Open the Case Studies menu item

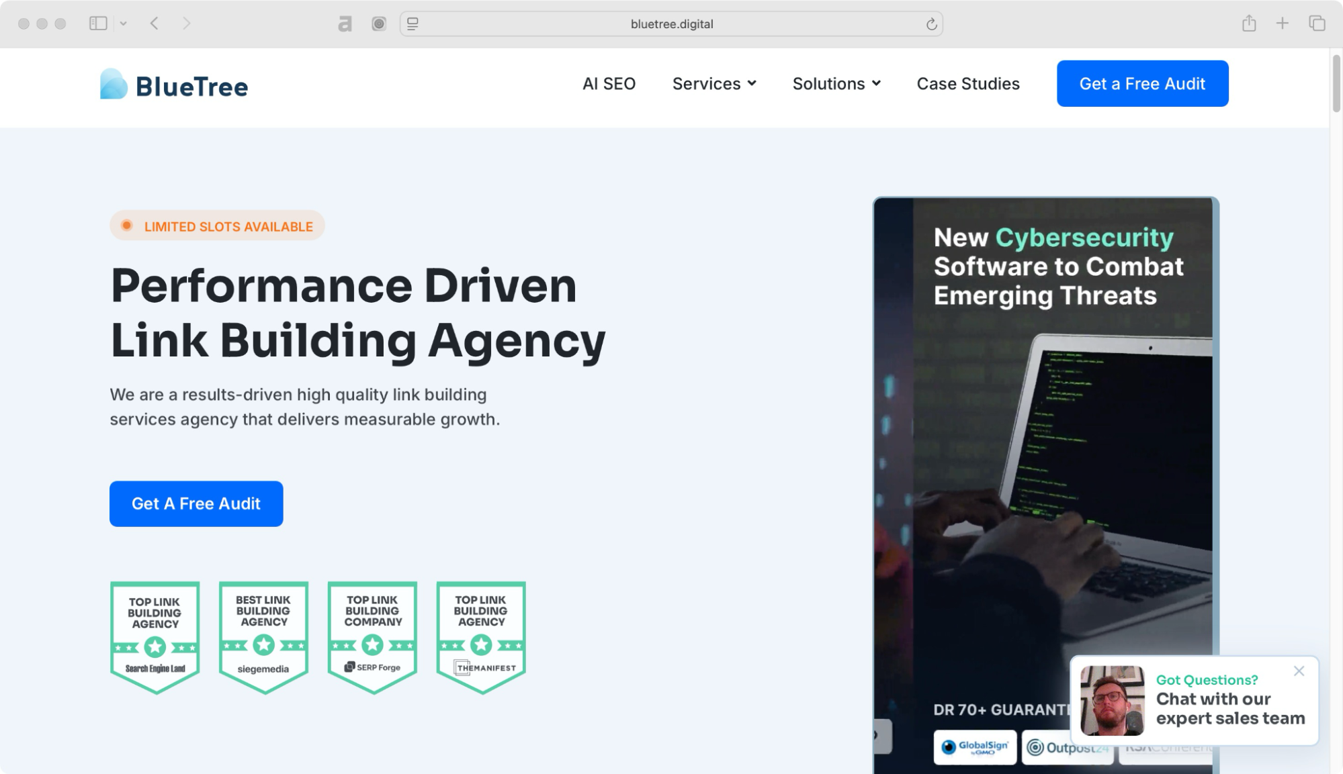tap(968, 84)
